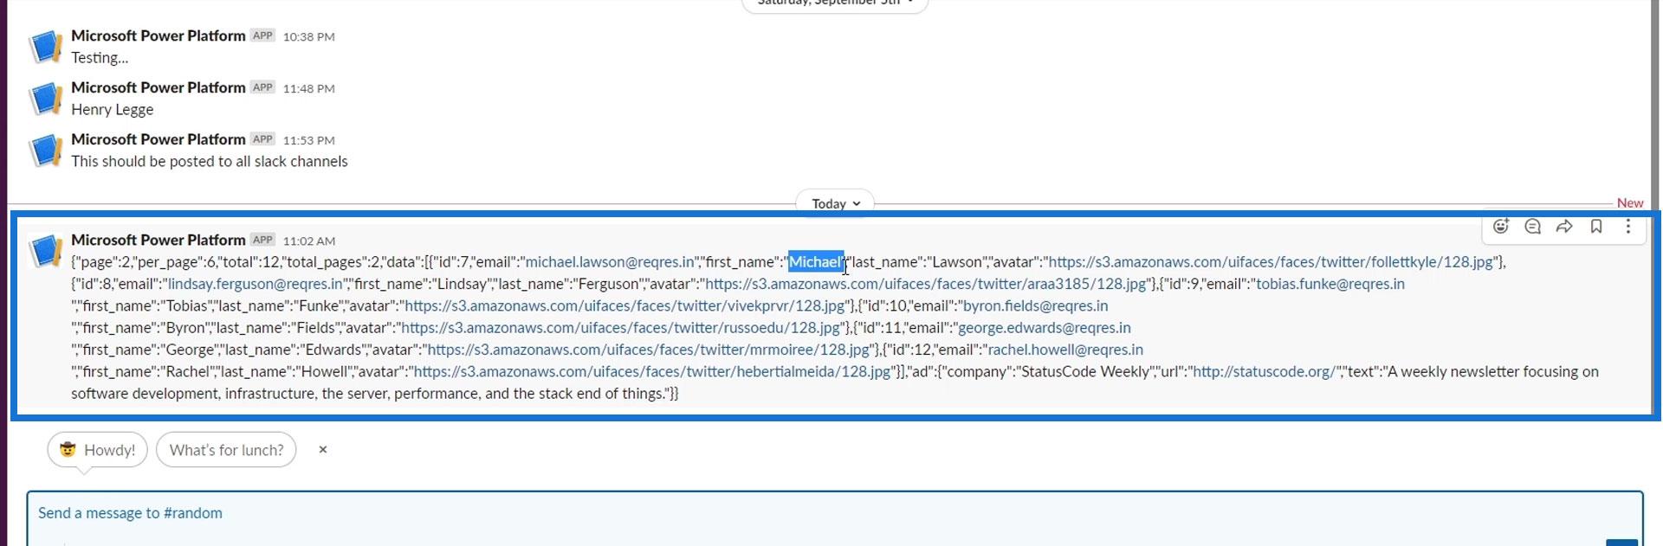Click the 10:38 PM timestamp
The image size is (1663, 546).
click(x=309, y=36)
